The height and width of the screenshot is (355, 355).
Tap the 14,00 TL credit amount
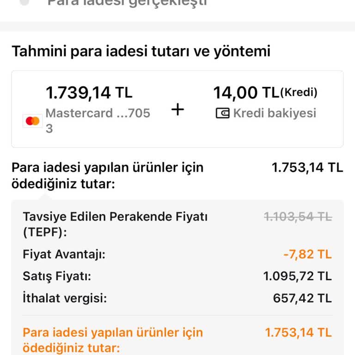[245, 93]
